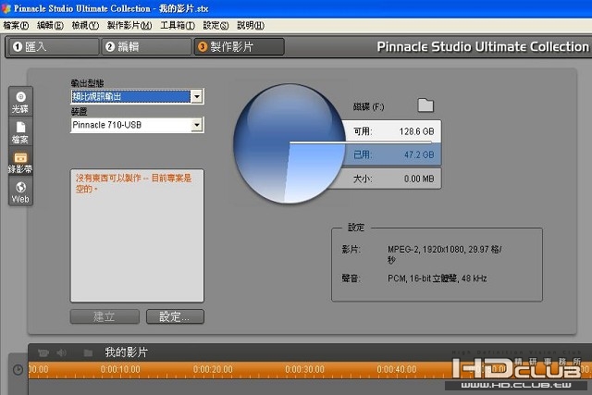
Task: Click the 0:00:30.00 timeline marker
Action: (x=304, y=370)
